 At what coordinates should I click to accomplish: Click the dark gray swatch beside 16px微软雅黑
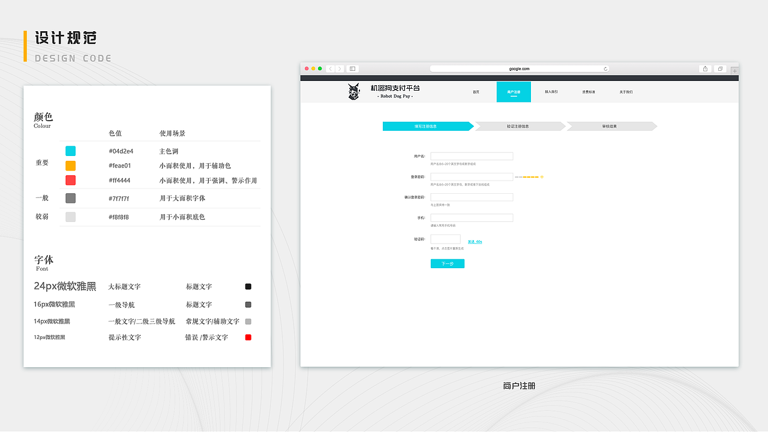pos(248,305)
